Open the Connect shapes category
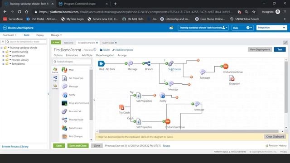This screenshot has height=163, width=290. 55,86
